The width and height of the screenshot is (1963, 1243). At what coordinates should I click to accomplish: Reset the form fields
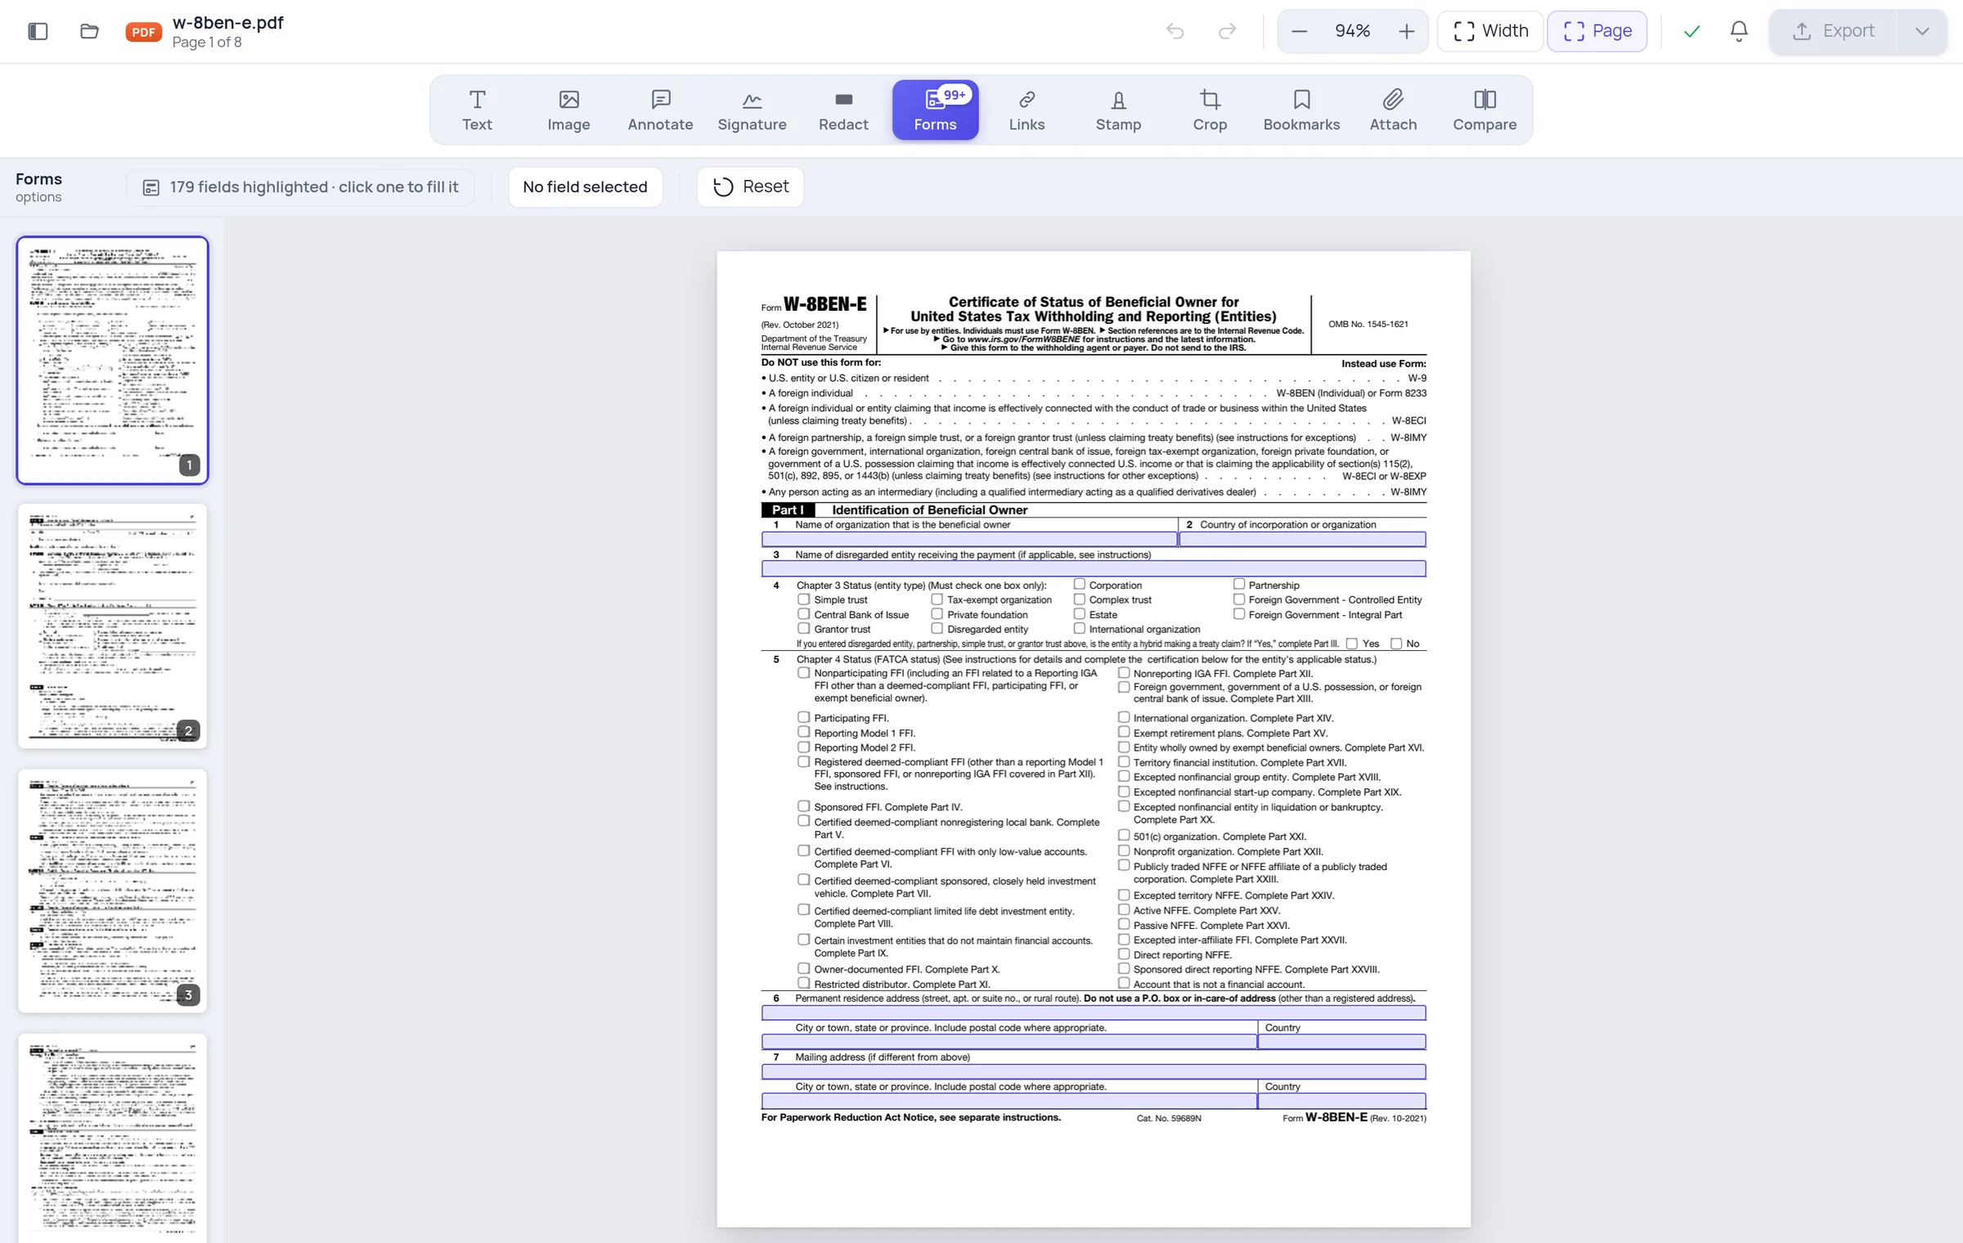point(750,186)
